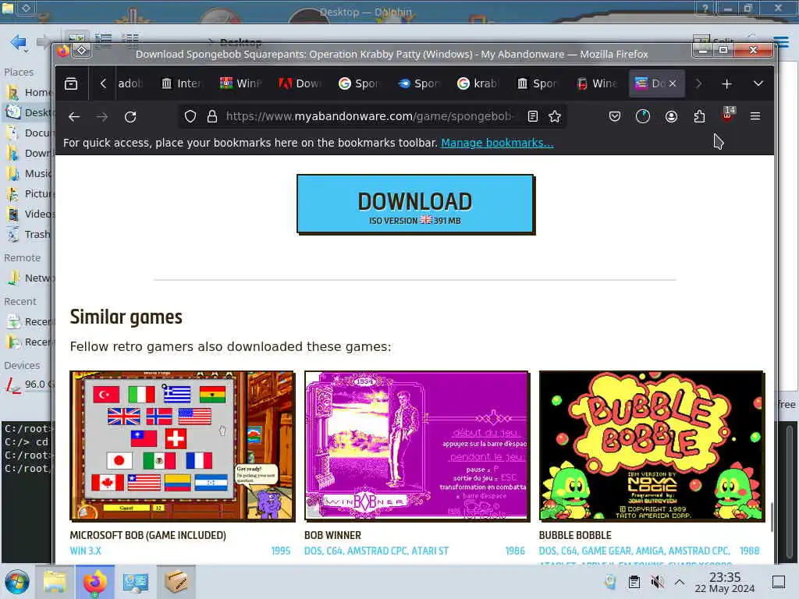The height and width of the screenshot is (599, 799).
Task: Switch to the 'Winr' WinRAR tab
Action: pyautogui.click(x=240, y=83)
